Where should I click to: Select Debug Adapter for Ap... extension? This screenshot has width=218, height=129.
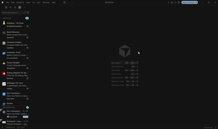15,76
